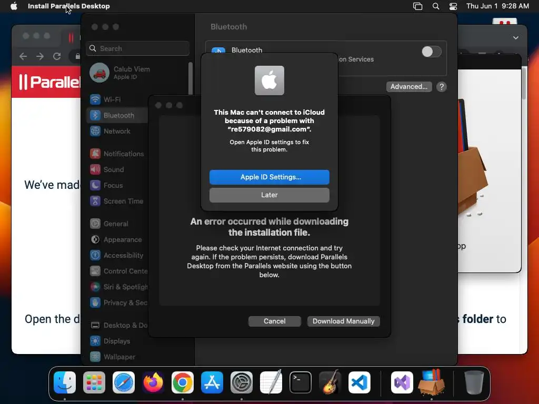The width and height of the screenshot is (539, 404).
Task: Go back in the browser window
Action: click(23, 56)
